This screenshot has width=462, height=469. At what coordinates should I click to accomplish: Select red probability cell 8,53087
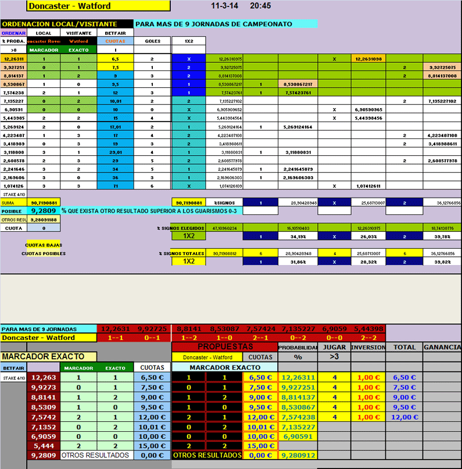click(x=224, y=329)
